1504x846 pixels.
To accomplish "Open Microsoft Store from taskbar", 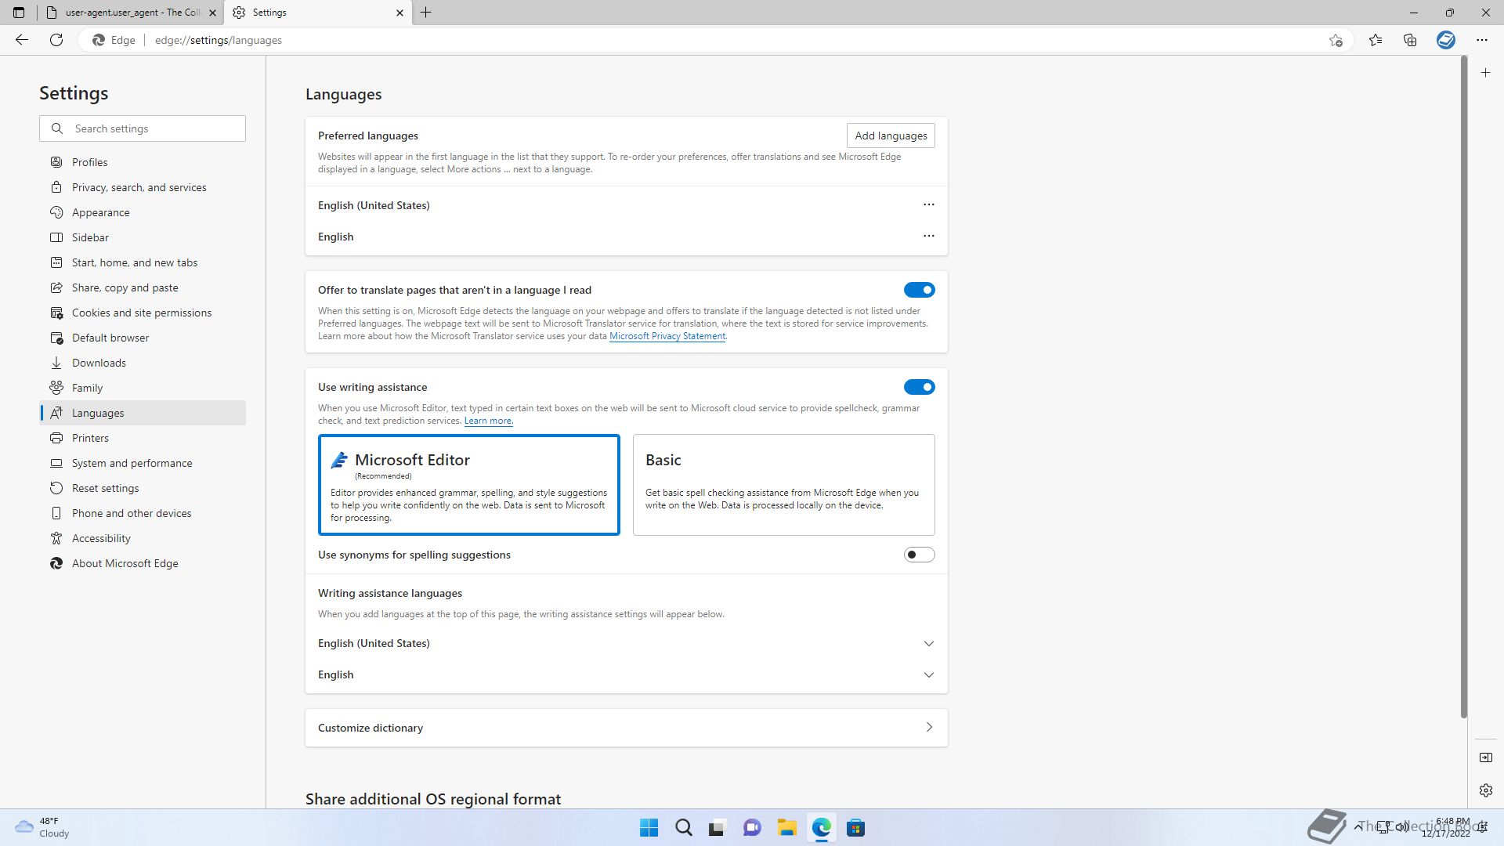I will (x=855, y=828).
